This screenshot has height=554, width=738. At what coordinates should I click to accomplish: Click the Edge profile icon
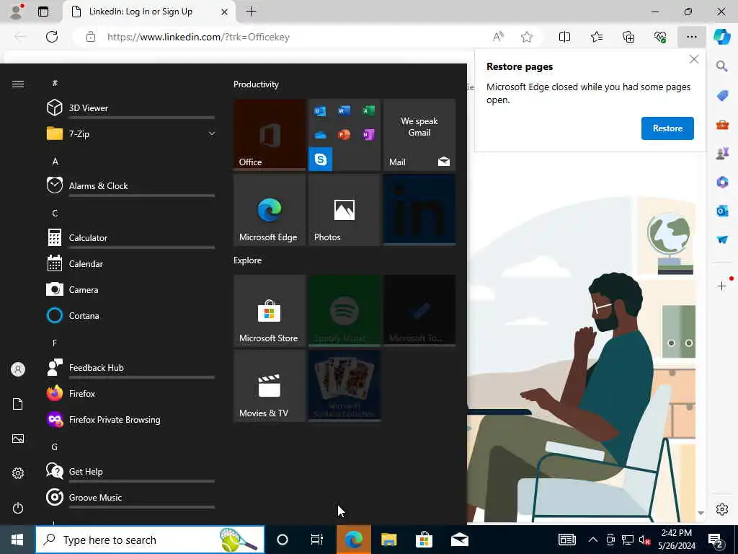17,12
